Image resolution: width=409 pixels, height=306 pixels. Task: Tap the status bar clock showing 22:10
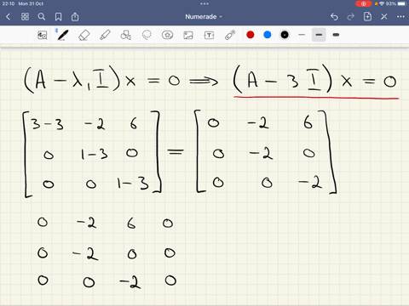click(x=9, y=3)
